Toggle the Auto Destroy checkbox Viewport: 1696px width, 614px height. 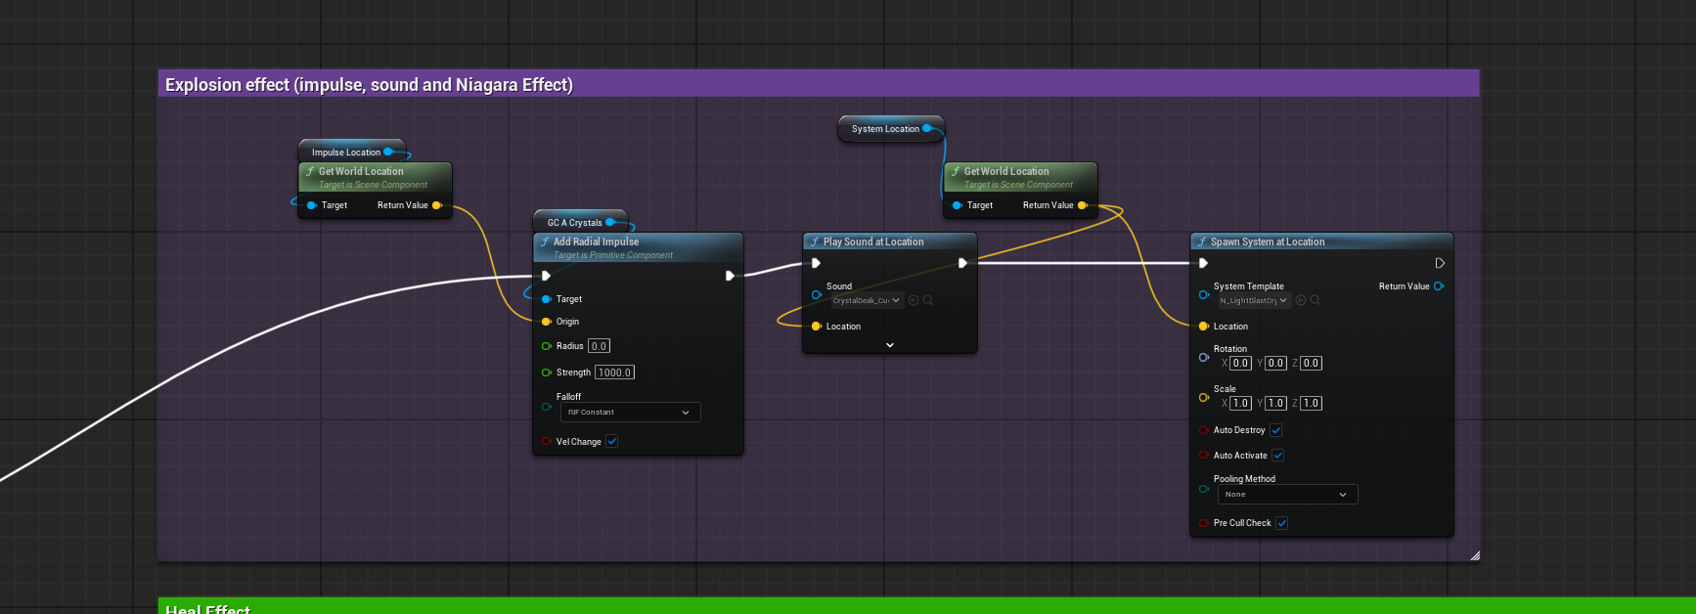tap(1276, 430)
